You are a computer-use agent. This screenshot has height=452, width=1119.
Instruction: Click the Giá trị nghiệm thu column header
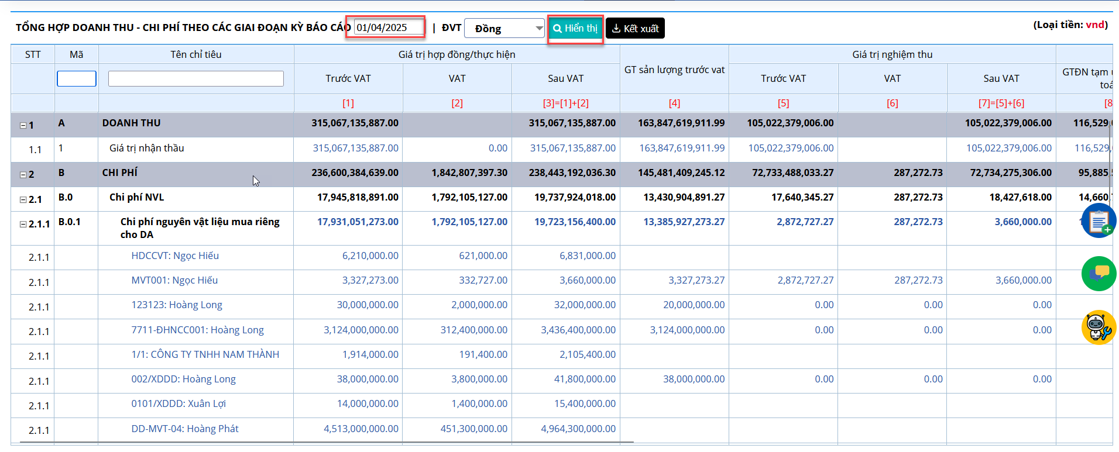[892, 54]
